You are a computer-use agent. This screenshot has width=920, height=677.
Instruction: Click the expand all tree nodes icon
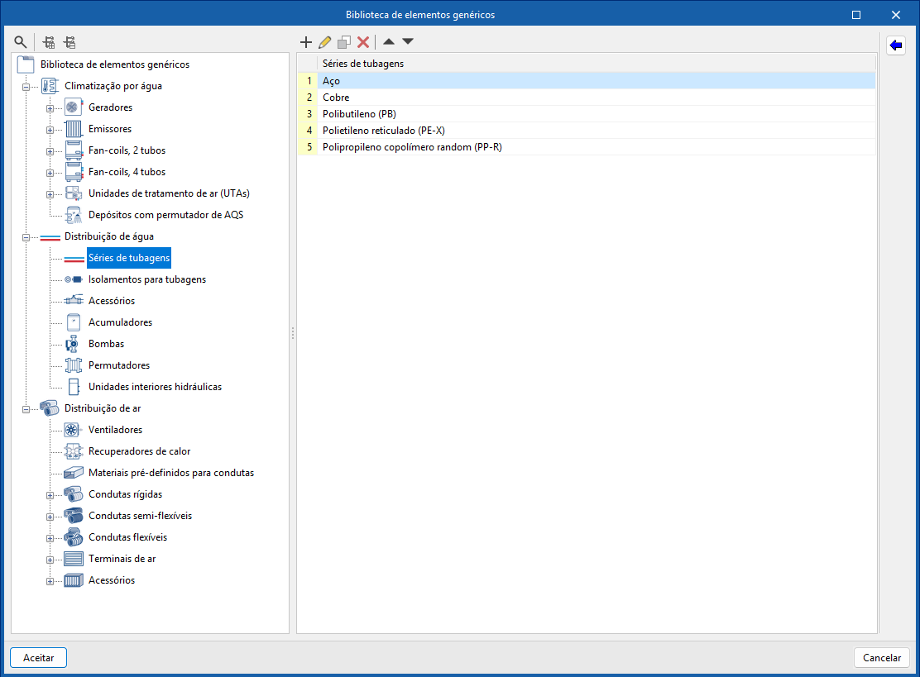click(49, 42)
